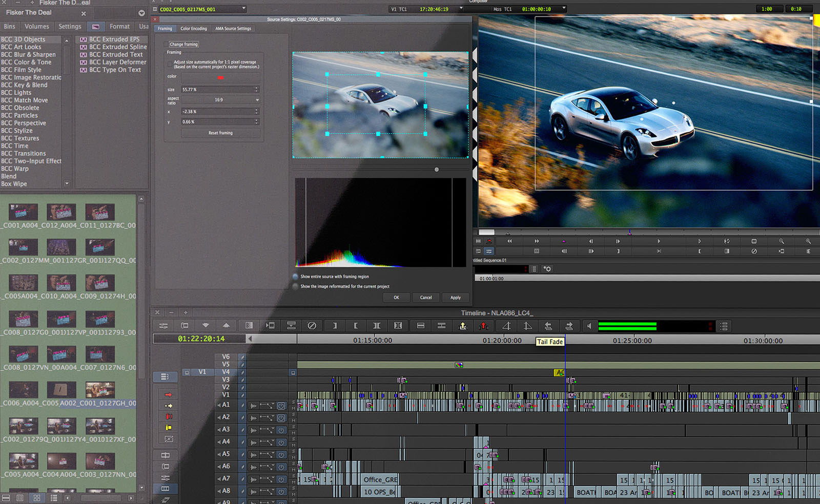
Task: Switch to the Volumes tab
Action: (x=37, y=27)
